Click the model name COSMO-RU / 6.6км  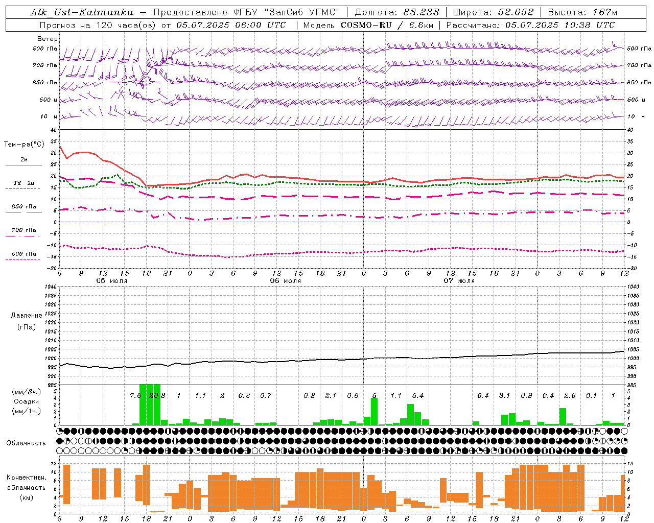[387, 25]
